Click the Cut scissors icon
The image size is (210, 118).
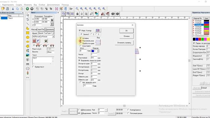pos(13,9)
